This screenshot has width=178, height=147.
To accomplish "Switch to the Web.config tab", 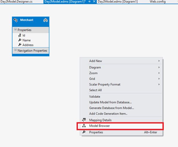I will tap(157, 2).
